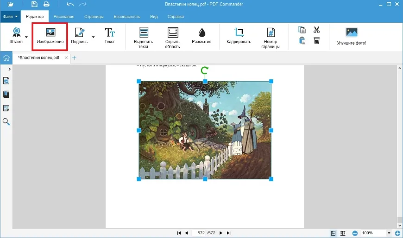Save document with floppy disk icon

(x=34, y=4)
